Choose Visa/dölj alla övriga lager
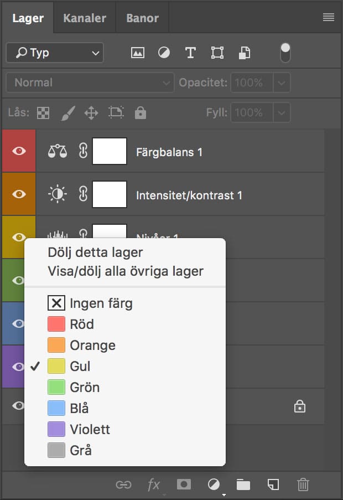Image resolution: width=343 pixels, height=500 pixels. 125,271
